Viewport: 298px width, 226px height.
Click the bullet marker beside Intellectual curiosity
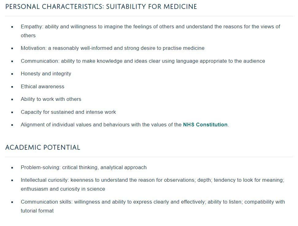(12, 180)
